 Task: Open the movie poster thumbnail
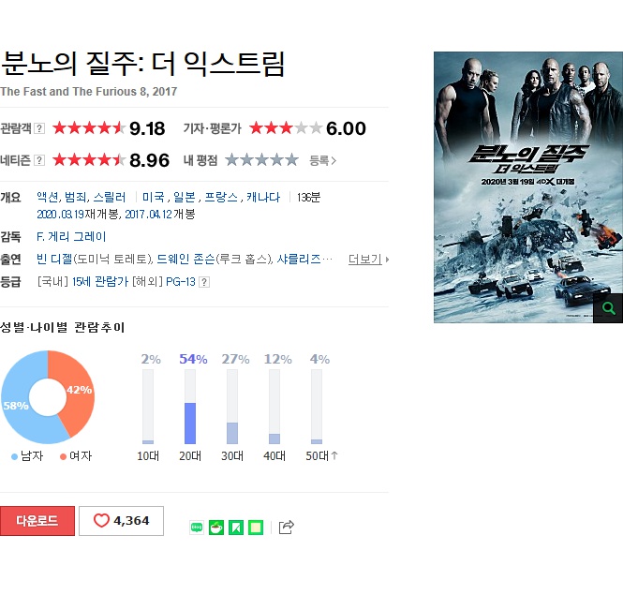(x=528, y=187)
